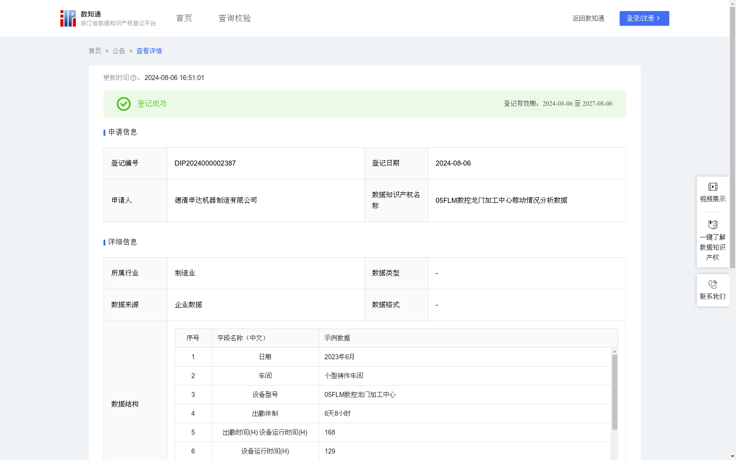Click the 出勤时间(H) 设备运行时间(H) cell
The width and height of the screenshot is (736, 460).
click(265, 432)
